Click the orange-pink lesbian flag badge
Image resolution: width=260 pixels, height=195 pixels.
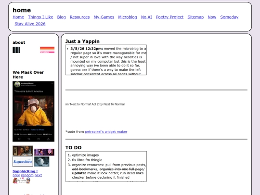[47, 50]
